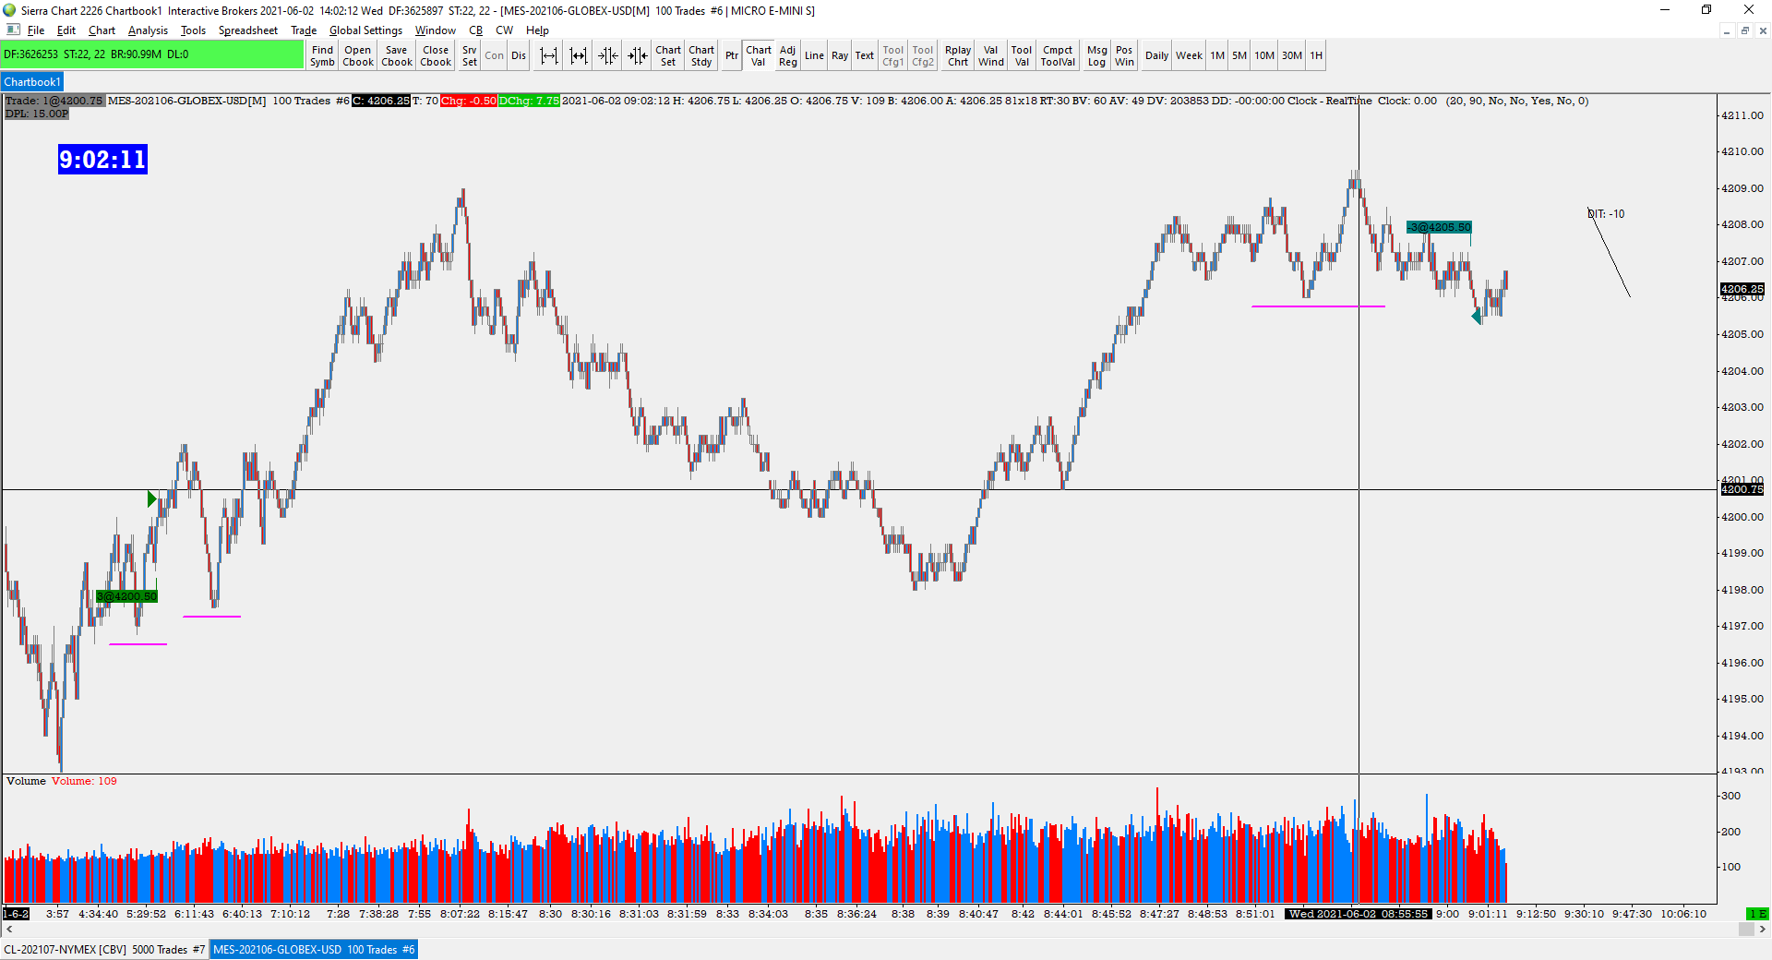Switch to CL-202107-NYMEX chart tab
The height and width of the screenshot is (960, 1772).
coord(104,950)
